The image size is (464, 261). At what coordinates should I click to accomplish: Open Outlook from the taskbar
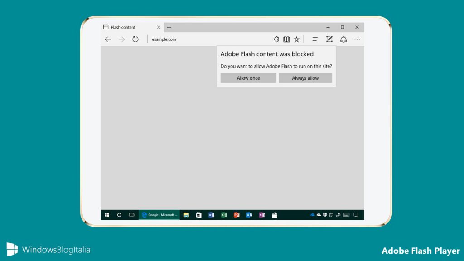click(249, 214)
